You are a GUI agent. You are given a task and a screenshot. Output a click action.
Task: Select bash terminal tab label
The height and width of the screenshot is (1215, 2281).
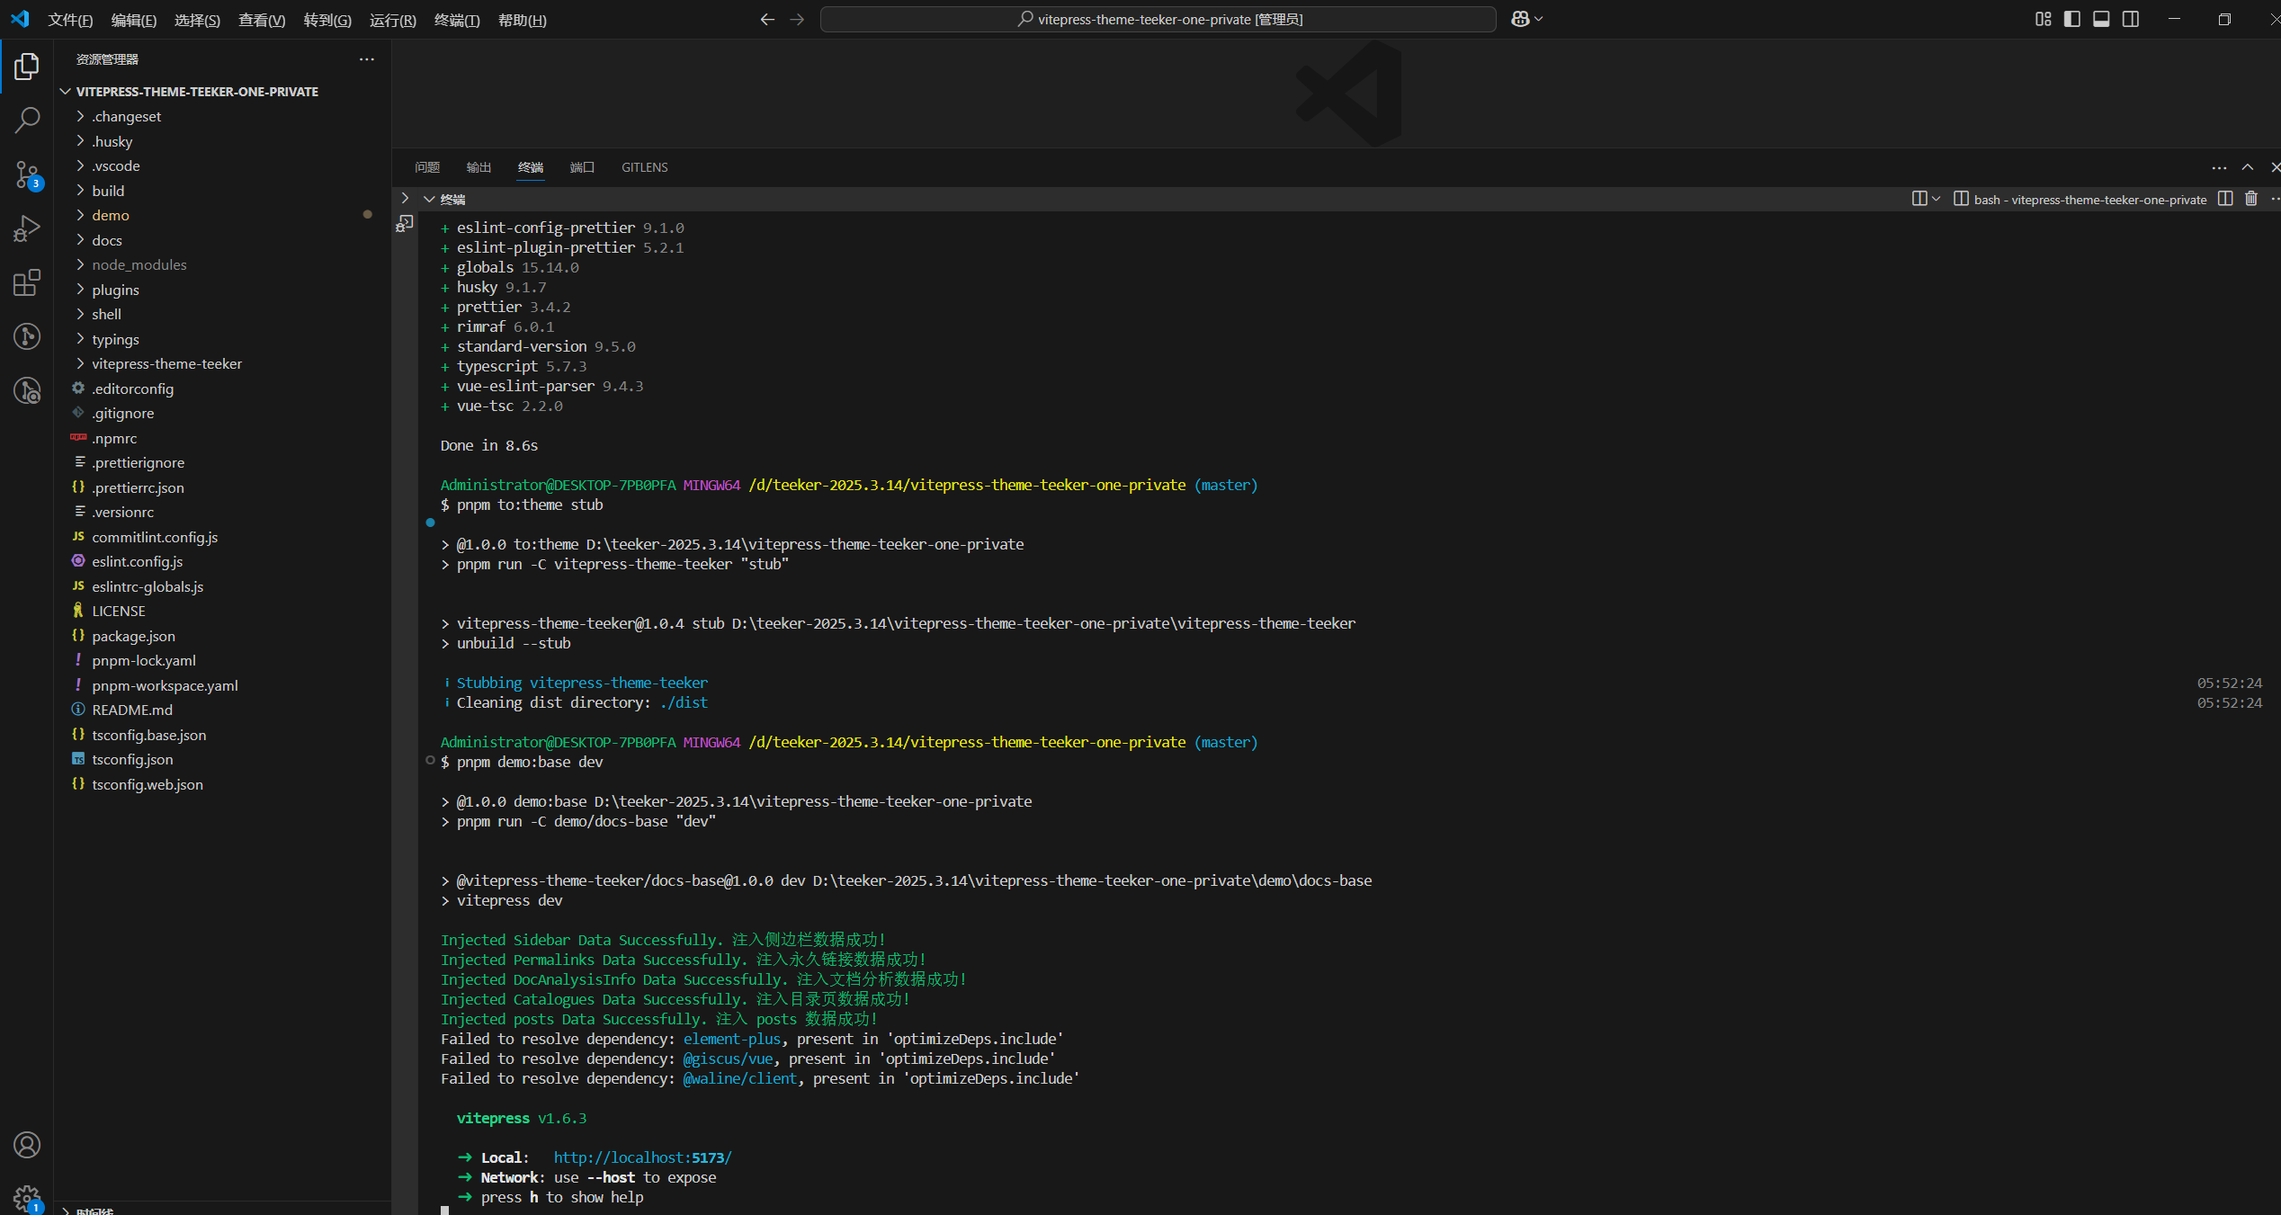tap(2080, 200)
